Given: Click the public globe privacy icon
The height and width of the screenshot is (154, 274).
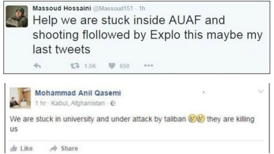Looking at the screenshot, I should coord(113,103).
